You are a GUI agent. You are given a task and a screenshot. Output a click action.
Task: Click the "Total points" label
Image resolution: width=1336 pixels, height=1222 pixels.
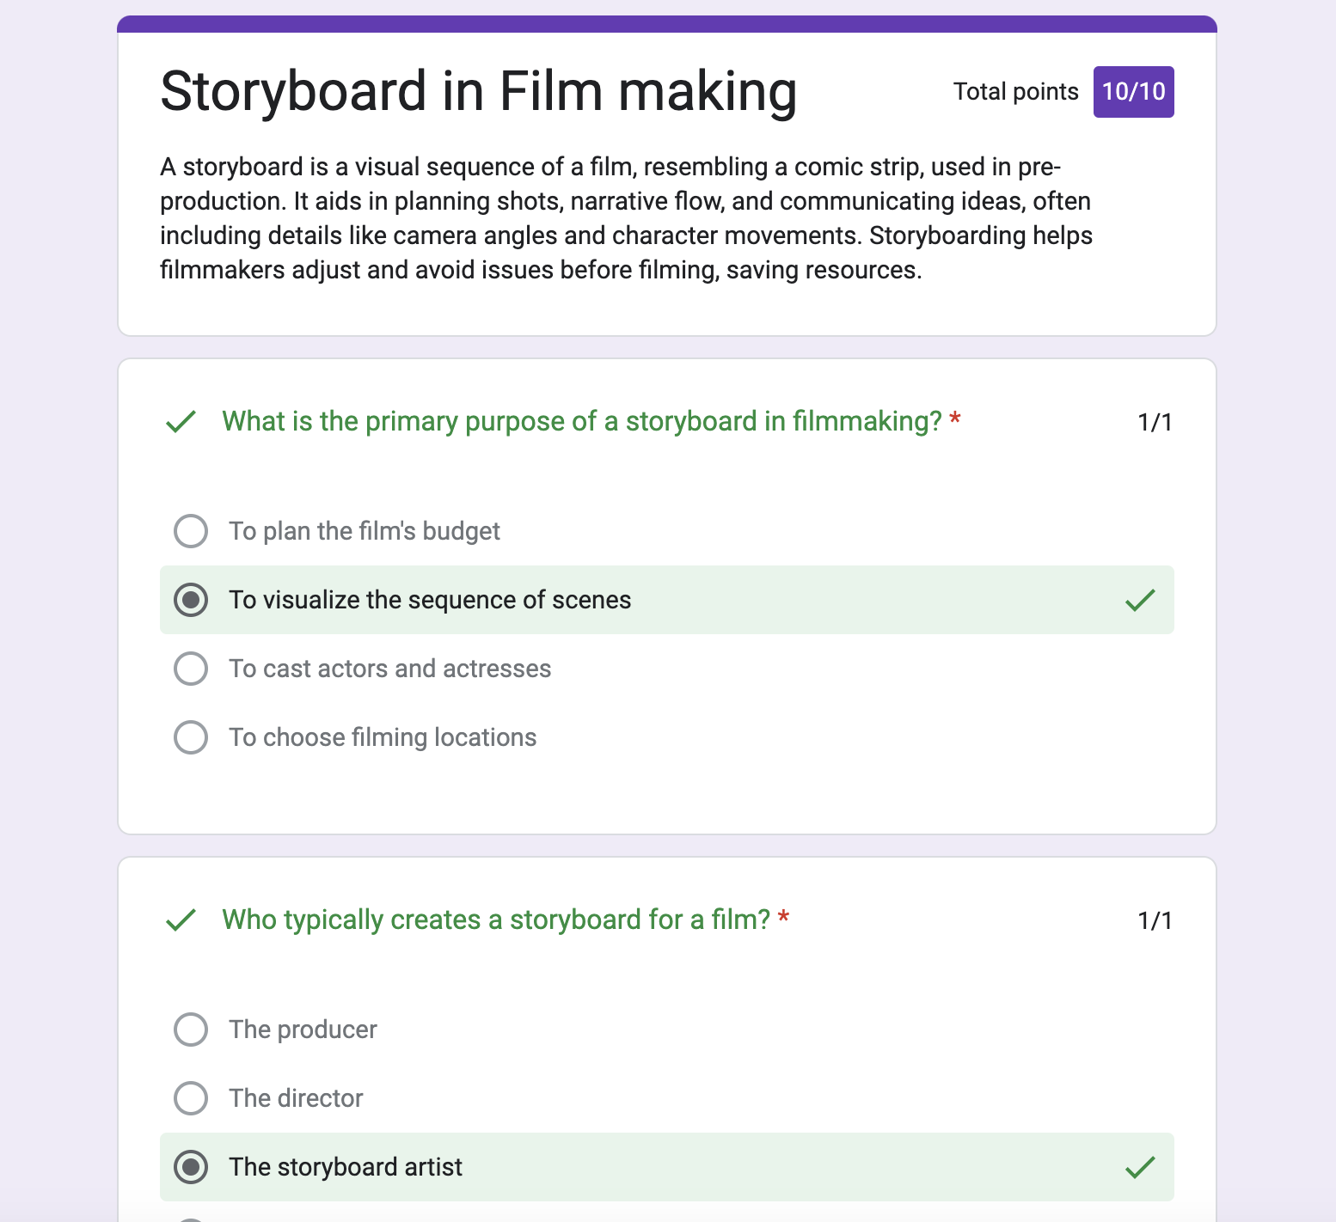(x=1015, y=92)
